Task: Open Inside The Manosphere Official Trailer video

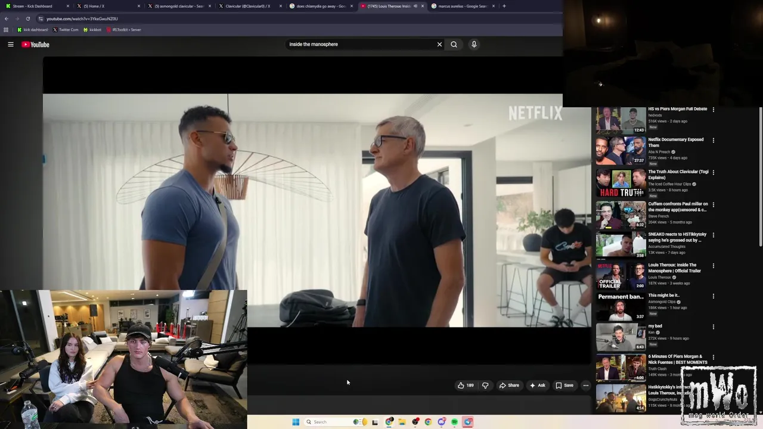Action: pos(674,268)
